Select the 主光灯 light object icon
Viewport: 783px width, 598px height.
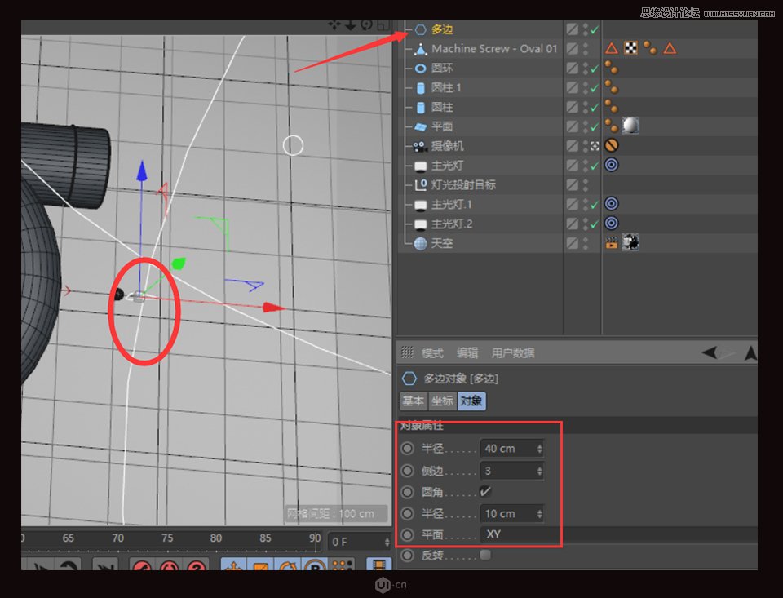pos(421,165)
